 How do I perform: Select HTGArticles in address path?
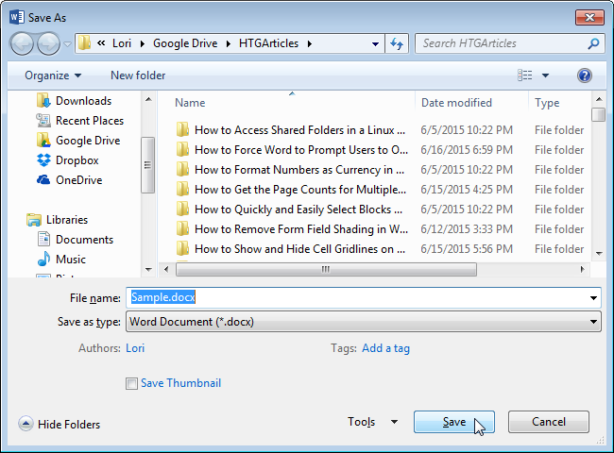[x=268, y=43]
